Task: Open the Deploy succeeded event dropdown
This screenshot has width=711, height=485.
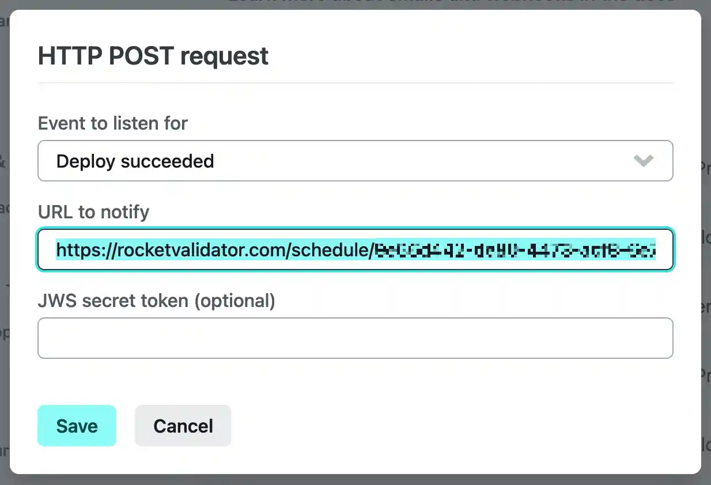Action: [x=355, y=161]
